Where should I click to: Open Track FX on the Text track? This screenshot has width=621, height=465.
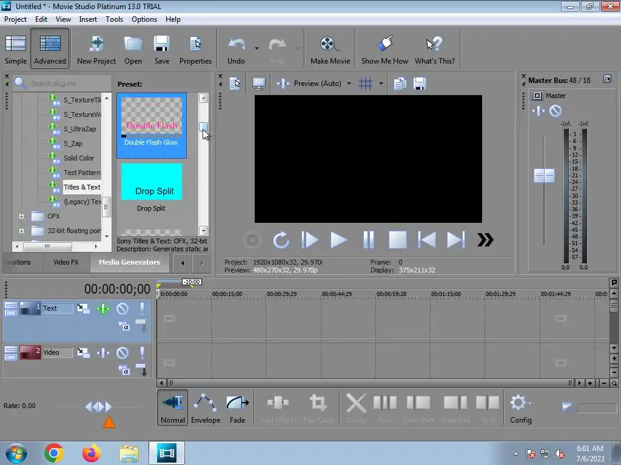coord(103,308)
